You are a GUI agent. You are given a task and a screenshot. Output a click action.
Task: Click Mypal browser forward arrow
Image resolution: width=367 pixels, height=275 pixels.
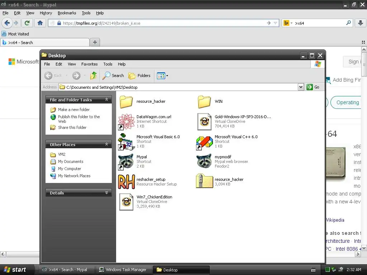point(16,23)
